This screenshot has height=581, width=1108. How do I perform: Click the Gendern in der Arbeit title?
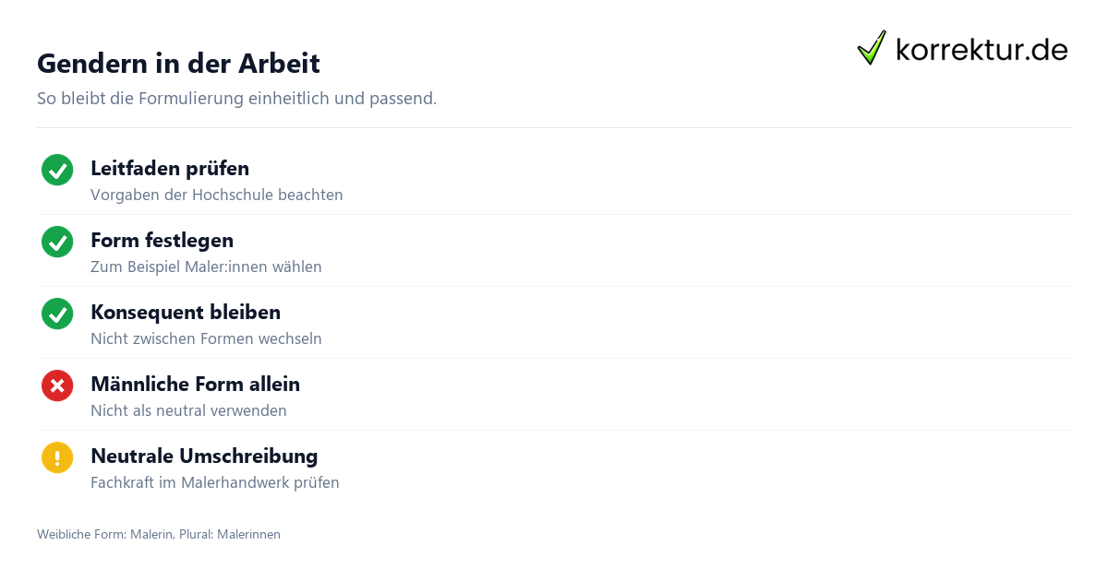178,64
